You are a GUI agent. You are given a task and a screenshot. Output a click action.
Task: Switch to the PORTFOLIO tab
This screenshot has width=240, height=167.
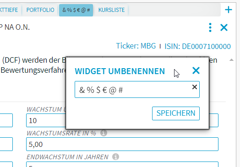pos(40,10)
